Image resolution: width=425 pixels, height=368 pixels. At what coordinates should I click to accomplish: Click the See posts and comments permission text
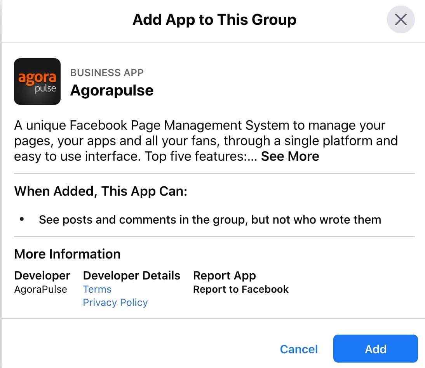pyautogui.click(x=210, y=220)
